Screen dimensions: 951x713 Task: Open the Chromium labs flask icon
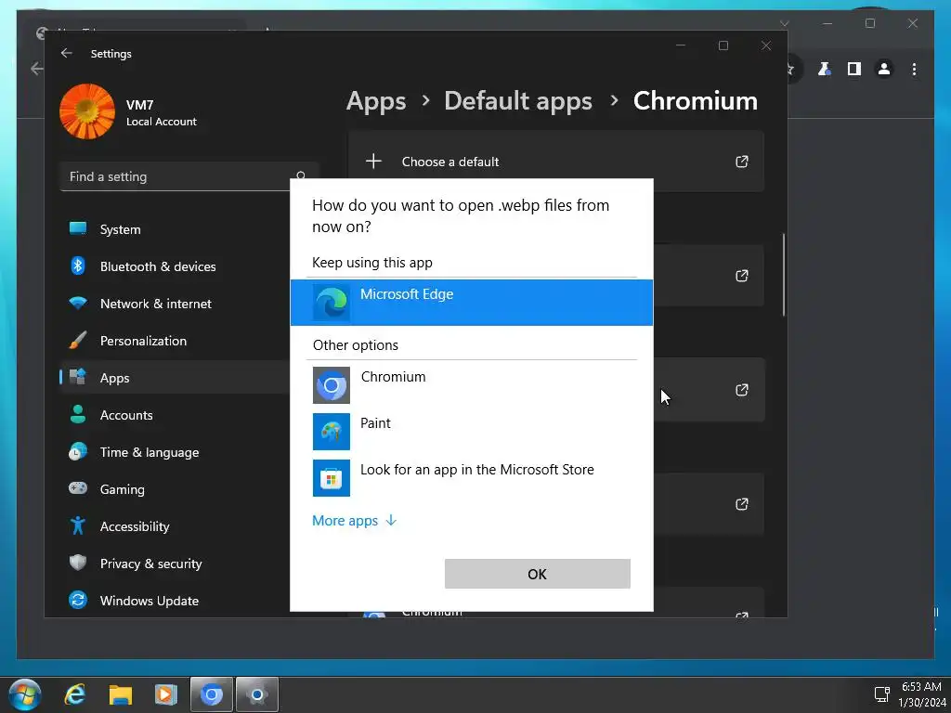click(825, 69)
